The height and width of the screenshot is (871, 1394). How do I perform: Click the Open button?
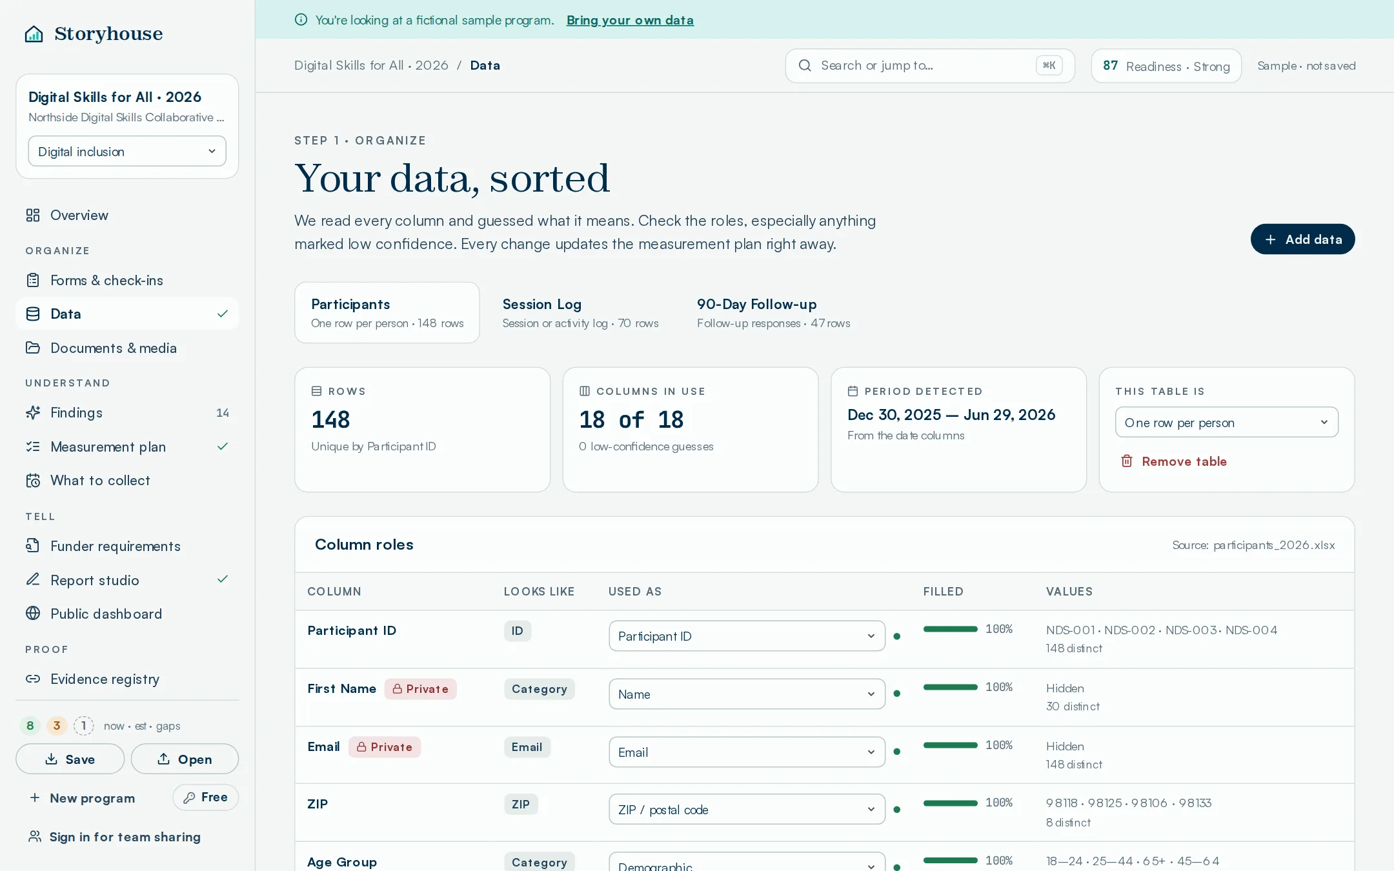pos(185,759)
